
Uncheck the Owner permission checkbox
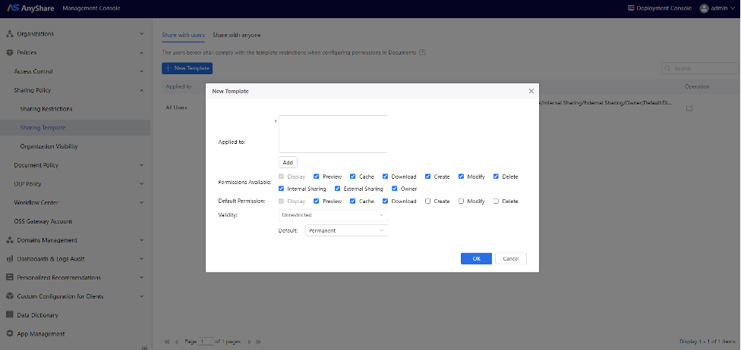395,188
